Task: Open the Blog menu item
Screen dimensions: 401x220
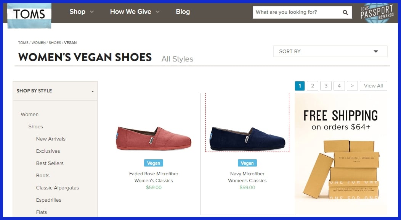Action: [x=183, y=12]
